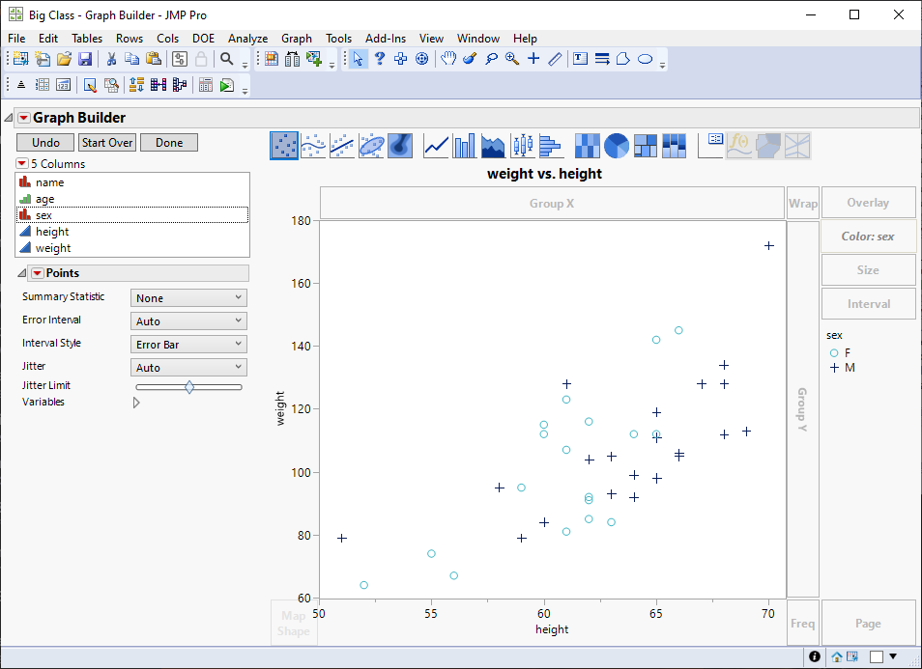Select the Contour element icon
Image resolution: width=922 pixels, height=669 pixels.
400,145
